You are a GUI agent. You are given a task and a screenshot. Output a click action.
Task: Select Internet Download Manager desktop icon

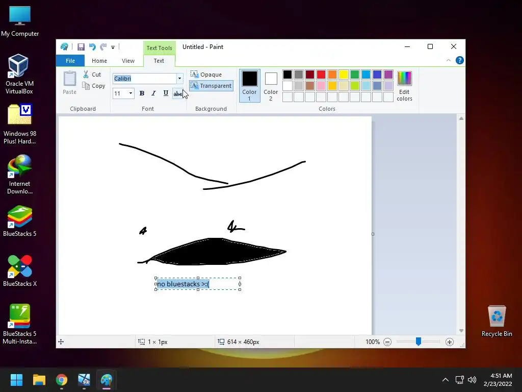pos(20,175)
